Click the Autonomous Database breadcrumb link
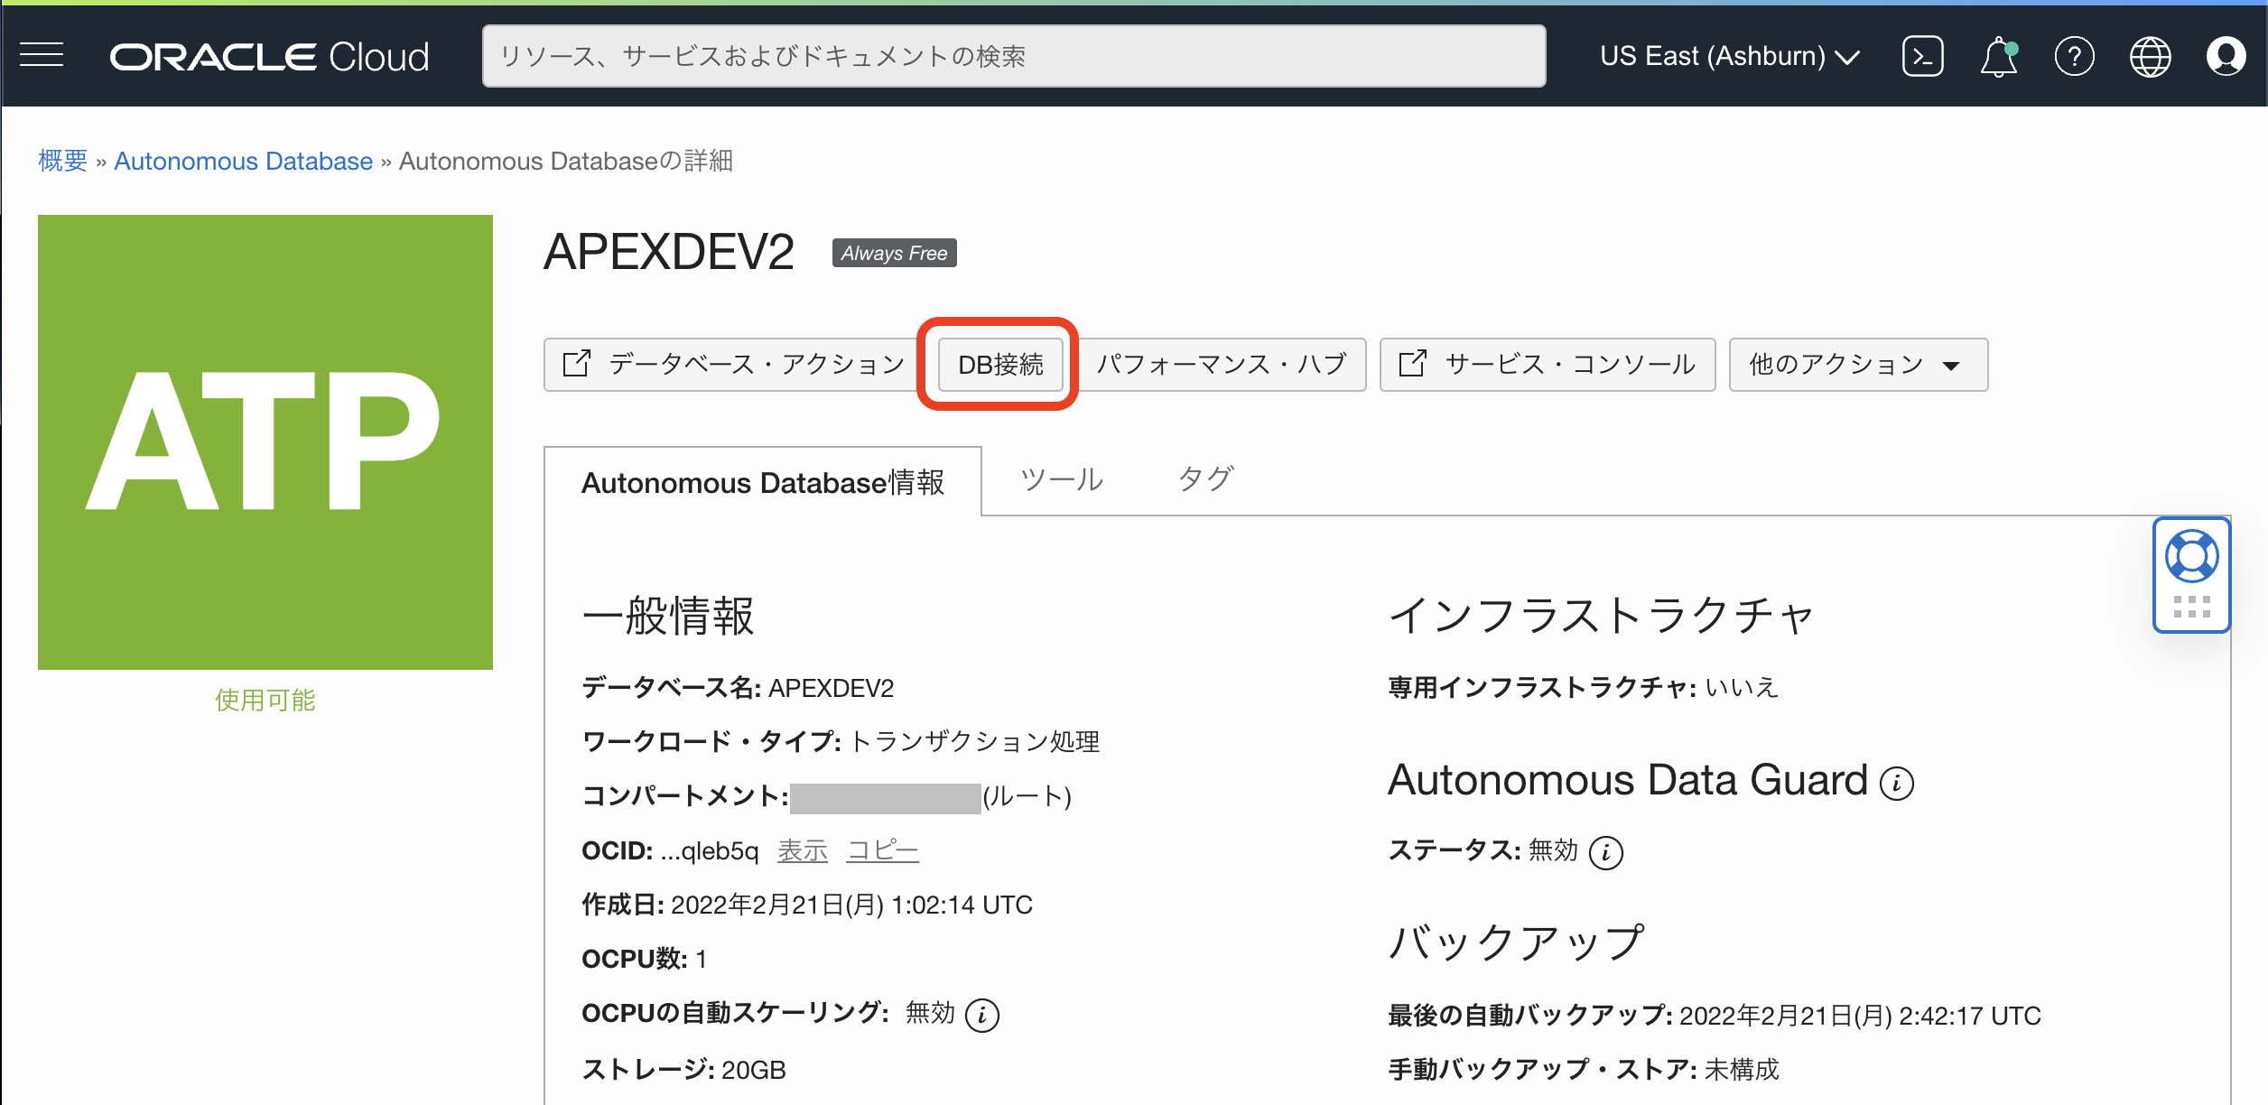This screenshot has height=1105, width=2268. pyautogui.click(x=243, y=161)
